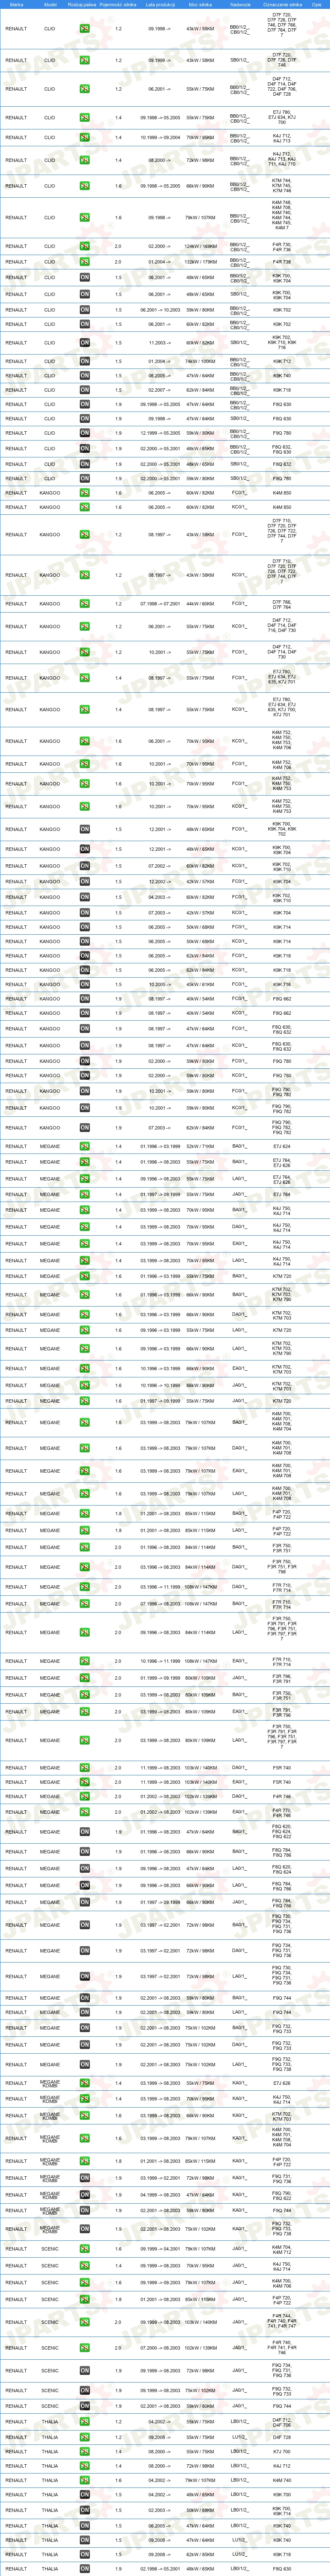This screenshot has width=330, height=2576.
Task: Click the Kangoo 45kW / 61KM power cell
Action: (200, 985)
